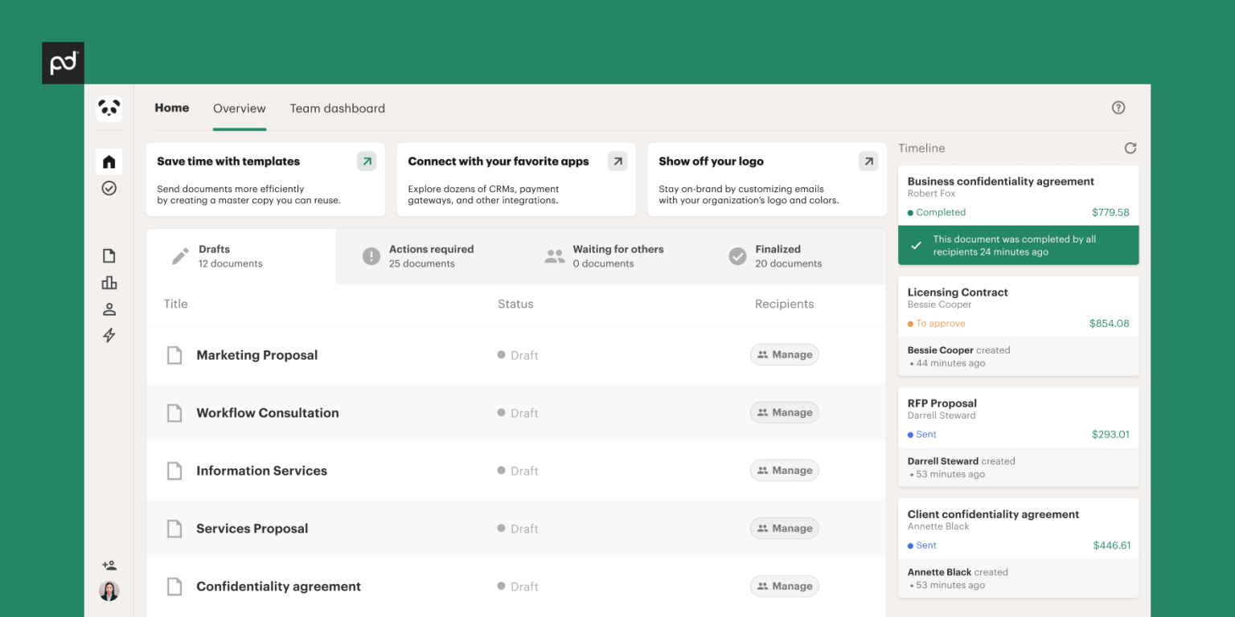This screenshot has height=617, width=1235.
Task: Click the lightning bolt automation icon
Action: pyautogui.click(x=109, y=336)
